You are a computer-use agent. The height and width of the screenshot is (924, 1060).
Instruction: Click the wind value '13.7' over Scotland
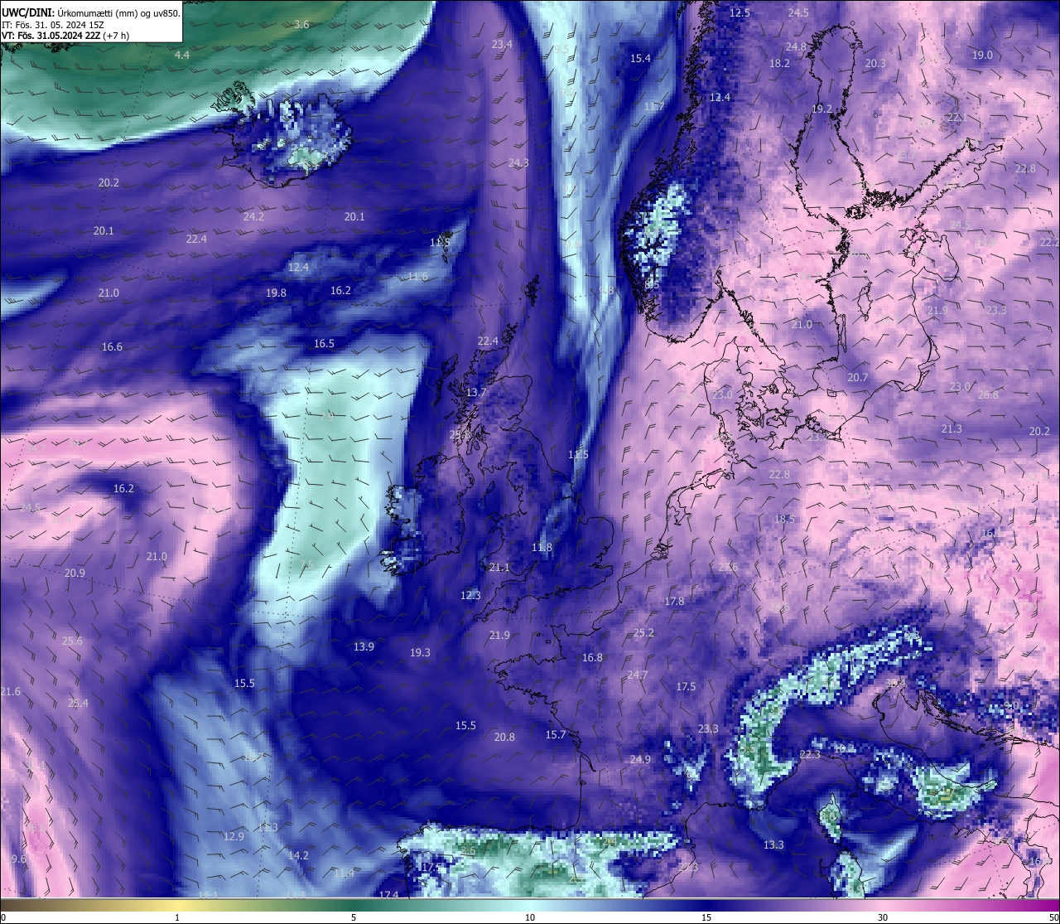click(476, 393)
